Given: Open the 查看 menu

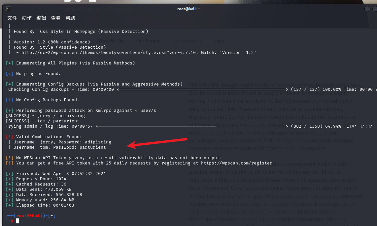Looking at the screenshot, I should pyautogui.click(x=56, y=18).
